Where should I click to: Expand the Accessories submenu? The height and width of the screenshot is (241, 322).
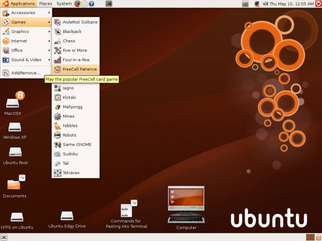26,13
